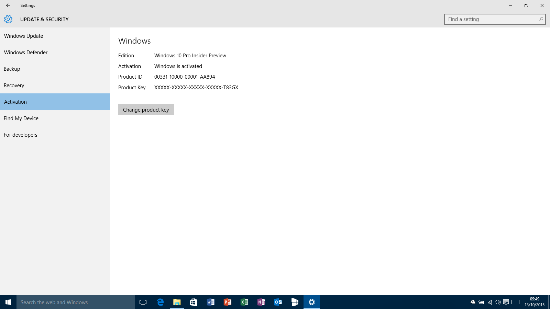Click the Change product key button
The image size is (550, 309).
coord(146,110)
